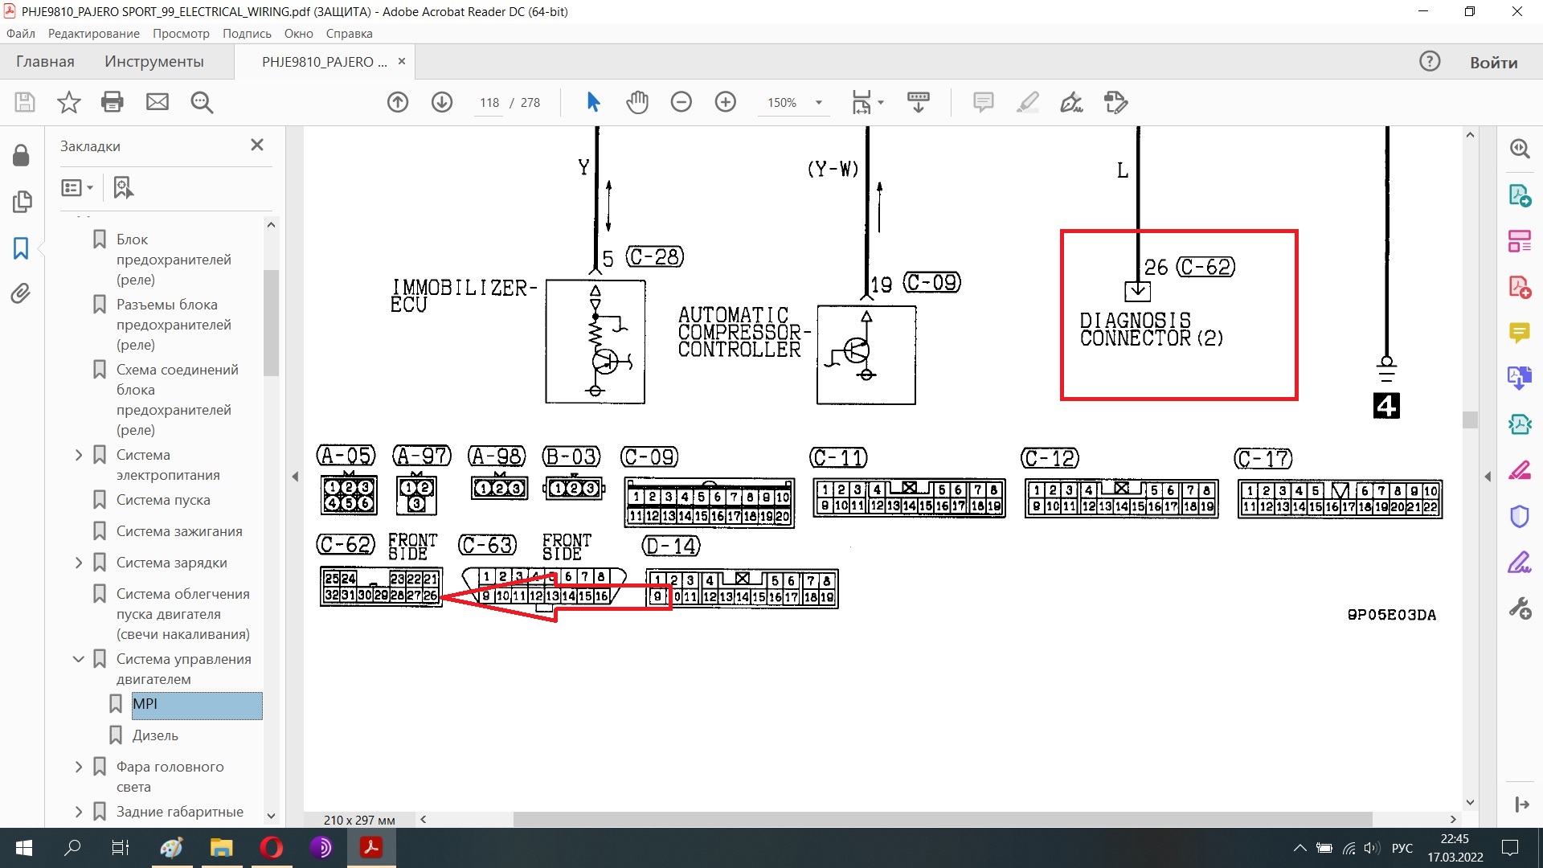
Task: Open the Просмотр menu
Action: coord(181,34)
